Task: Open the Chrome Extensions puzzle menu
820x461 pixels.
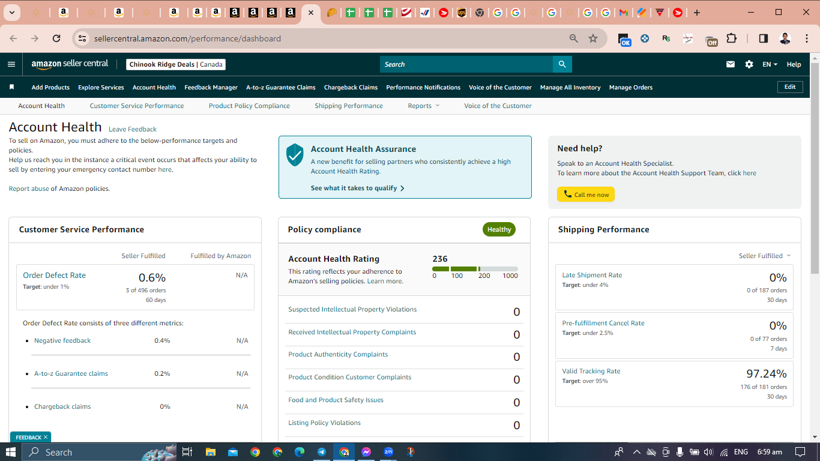Action: pyautogui.click(x=731, y=38)
